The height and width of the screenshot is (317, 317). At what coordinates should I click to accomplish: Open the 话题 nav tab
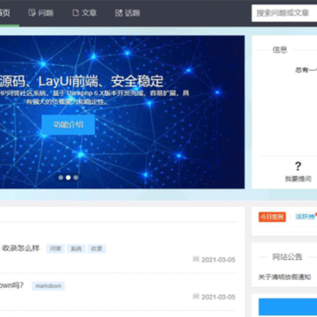pos(128,13)
